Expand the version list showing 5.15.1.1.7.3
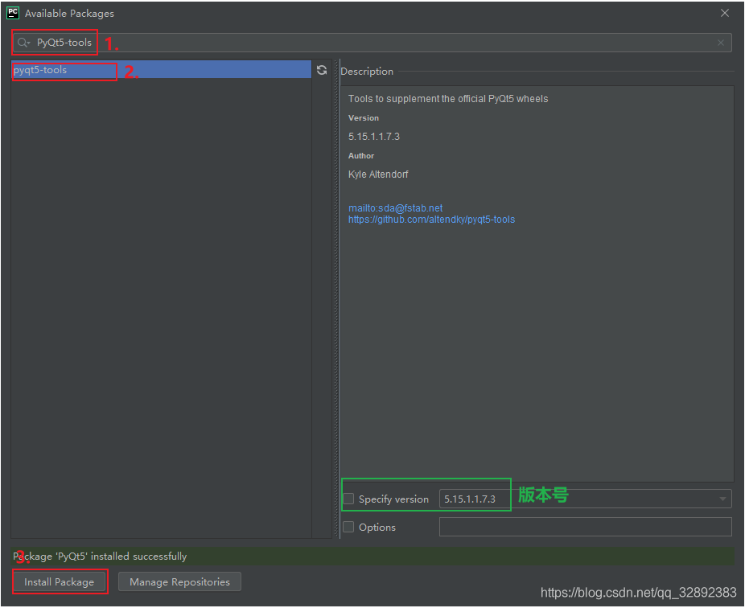This screenshot has height=608, width=745. click(x=722, y=499)
